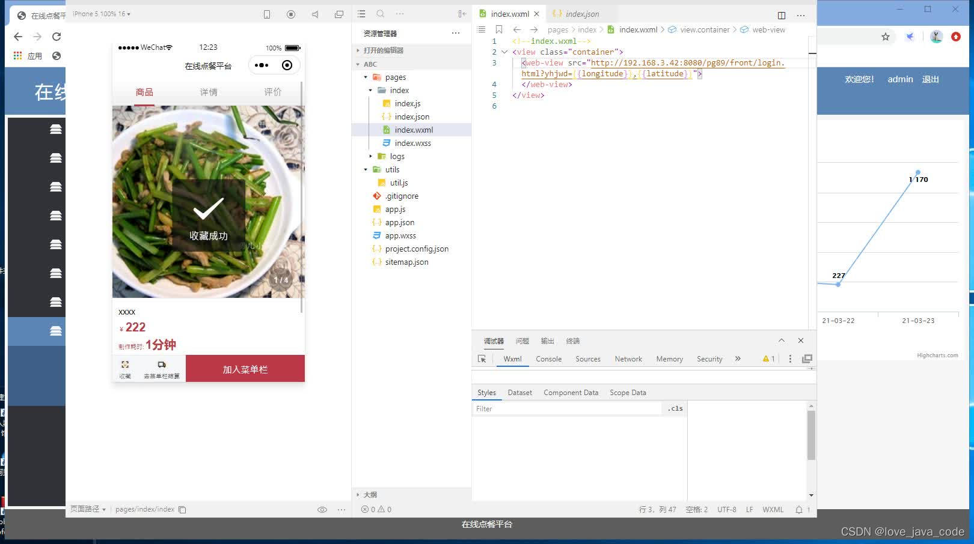
Task: Open the search icon in explorer toolbar
Action: pos(381,14)
